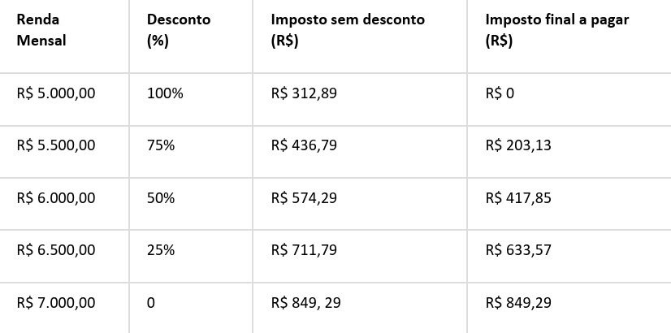Select the 50% discount cell

pos(161,197)
